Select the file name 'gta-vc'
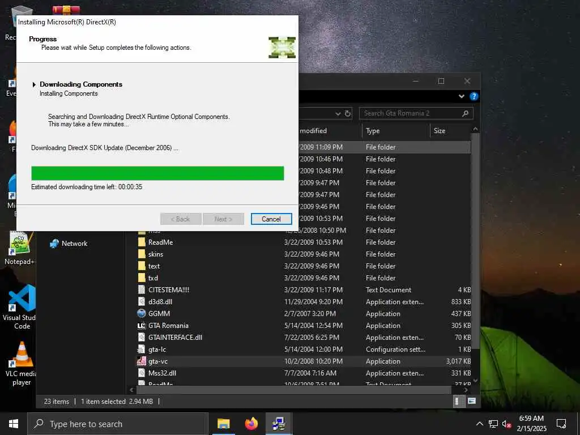Viewport: 580px width, 435px height. pos(158,361)
